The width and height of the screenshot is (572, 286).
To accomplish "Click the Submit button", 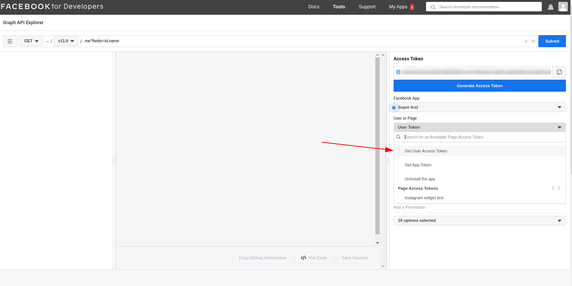I will [x=552, y=41].
